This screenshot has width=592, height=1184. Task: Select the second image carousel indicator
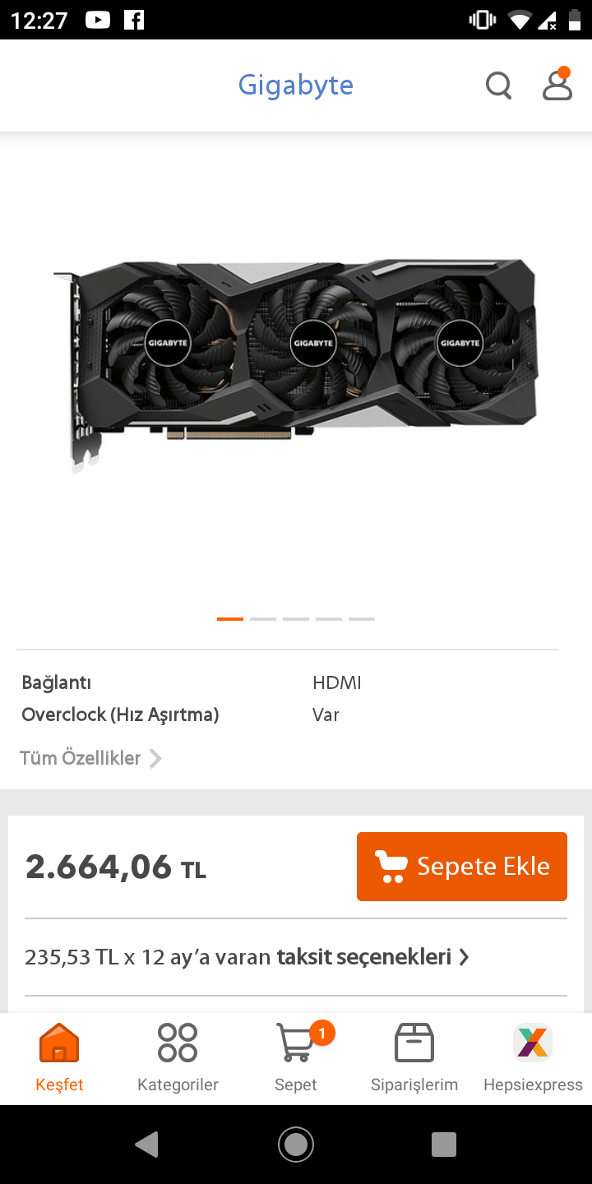[x=263, y=618]
